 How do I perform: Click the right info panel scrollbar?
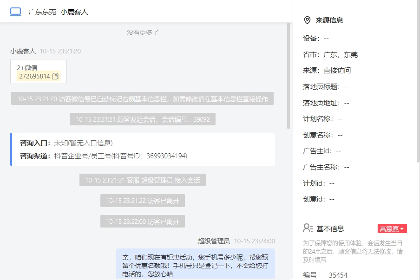click(x=418, y=81)
